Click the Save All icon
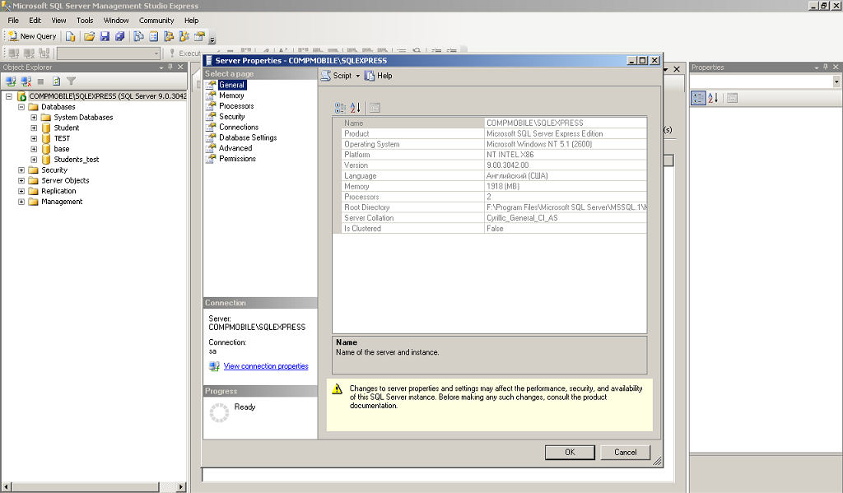 (x=120, y=36)
